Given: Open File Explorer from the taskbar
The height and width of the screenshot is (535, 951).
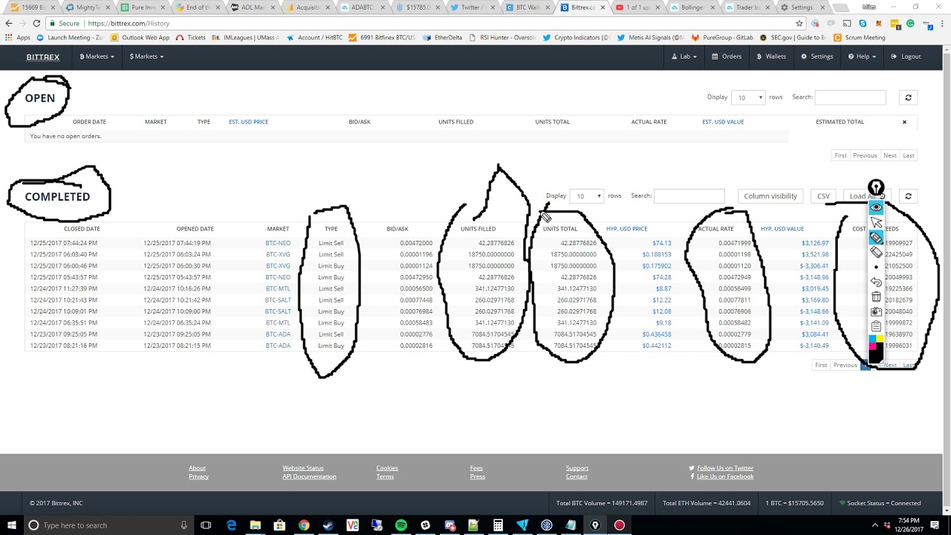Looking at the screenshot, I should (x=255, y=525).
